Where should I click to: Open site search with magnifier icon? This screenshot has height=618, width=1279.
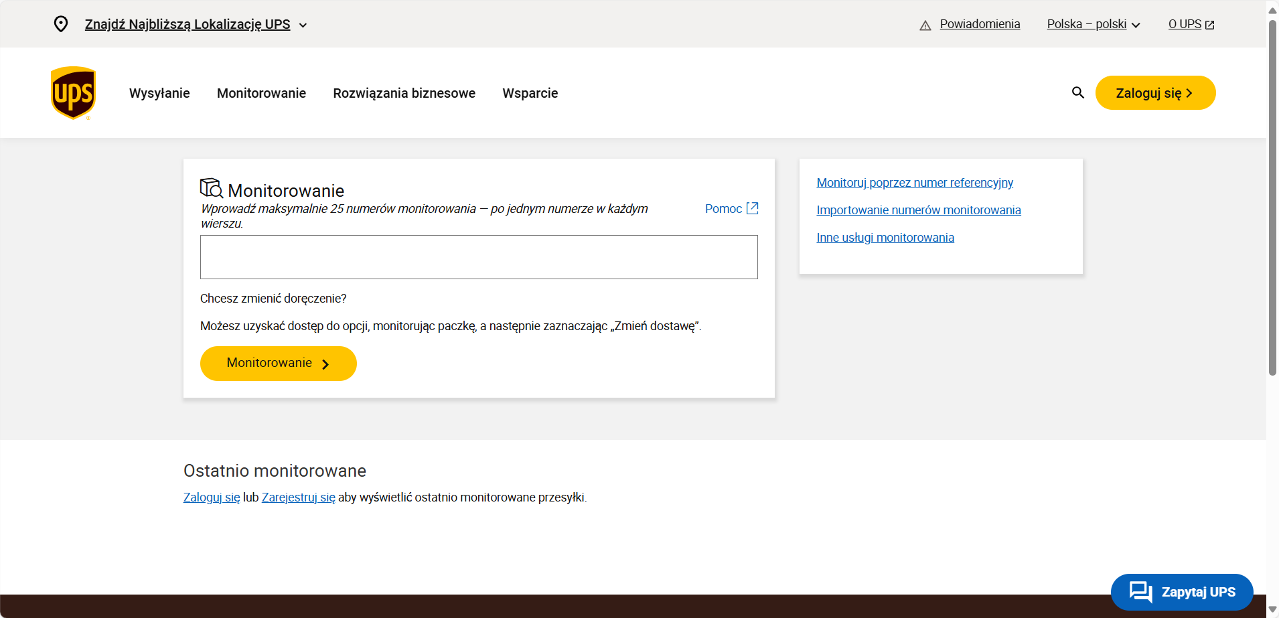coord(1078,92)
